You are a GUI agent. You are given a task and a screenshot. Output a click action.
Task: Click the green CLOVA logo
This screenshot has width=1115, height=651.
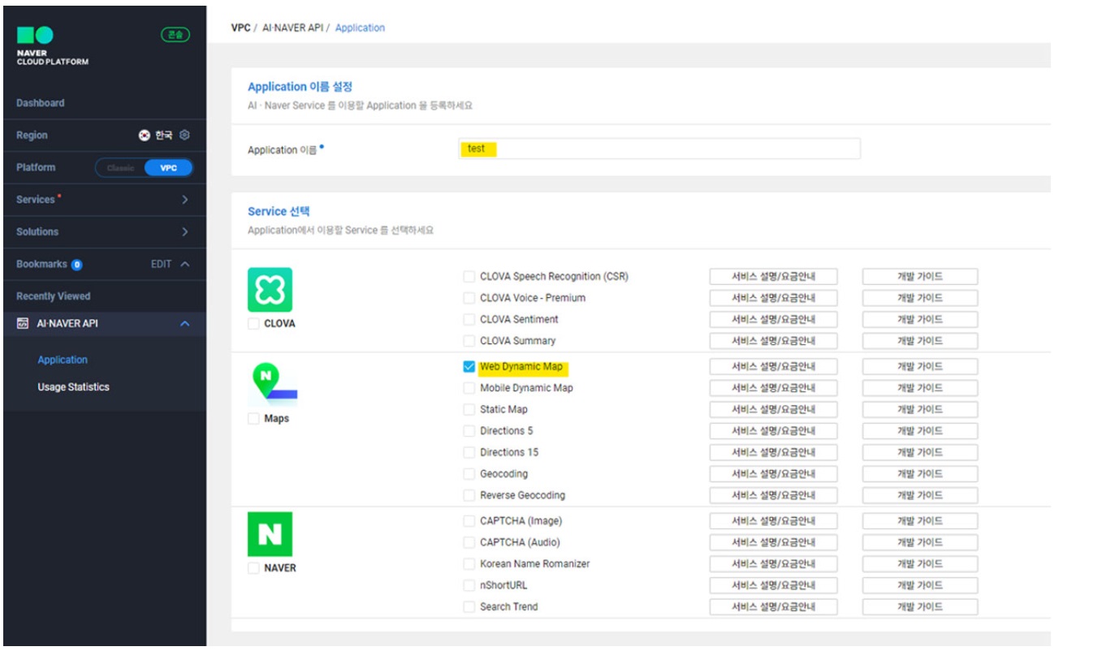[x=270, y=290]
